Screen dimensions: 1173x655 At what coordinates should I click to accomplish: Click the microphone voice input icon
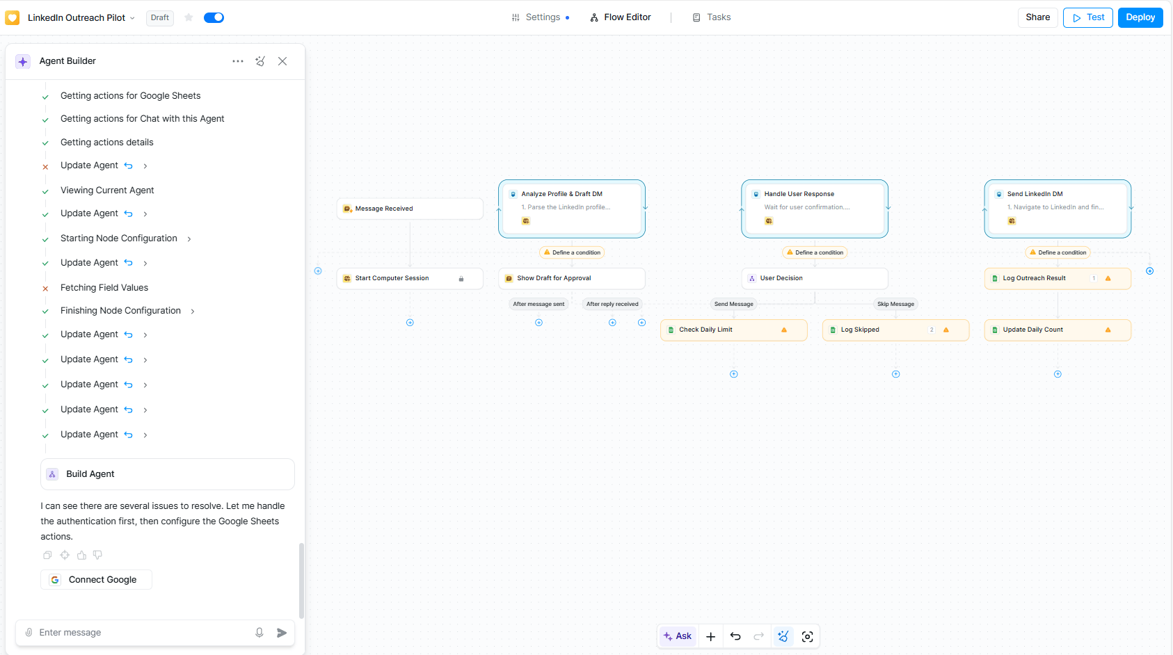pyautogui.click(x=260, y=633)
